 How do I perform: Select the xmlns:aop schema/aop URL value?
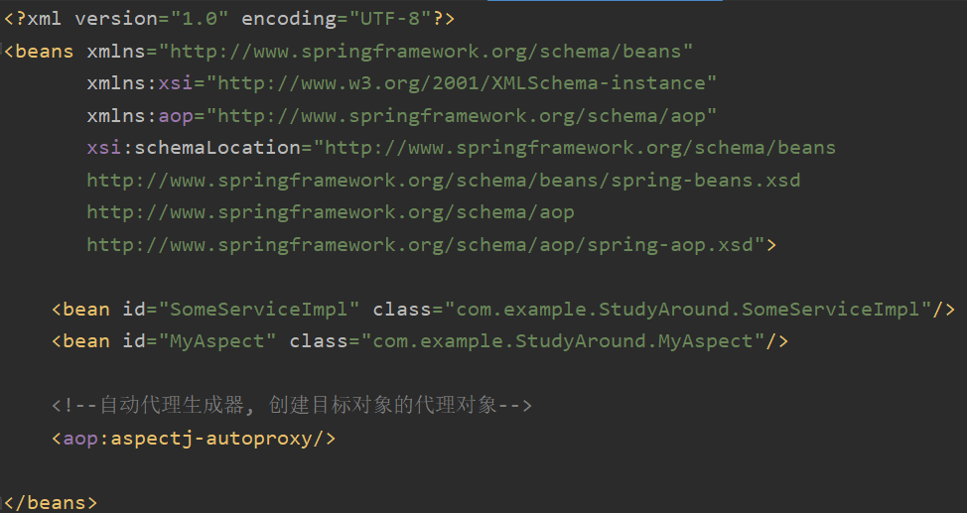click(x=462, y=115)
